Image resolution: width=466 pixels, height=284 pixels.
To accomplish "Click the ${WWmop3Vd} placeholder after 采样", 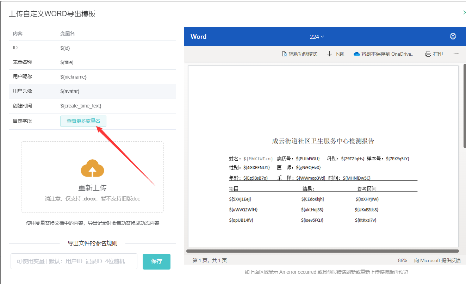I will [311, 178].
